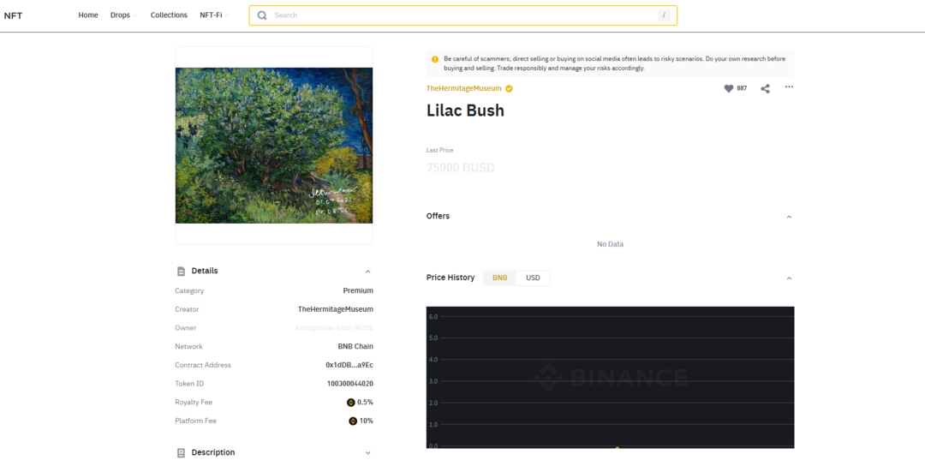Screen dimensions: 925x466
Task: Open TheHermitageMuseum collection link above title
Action: point(463,88)
